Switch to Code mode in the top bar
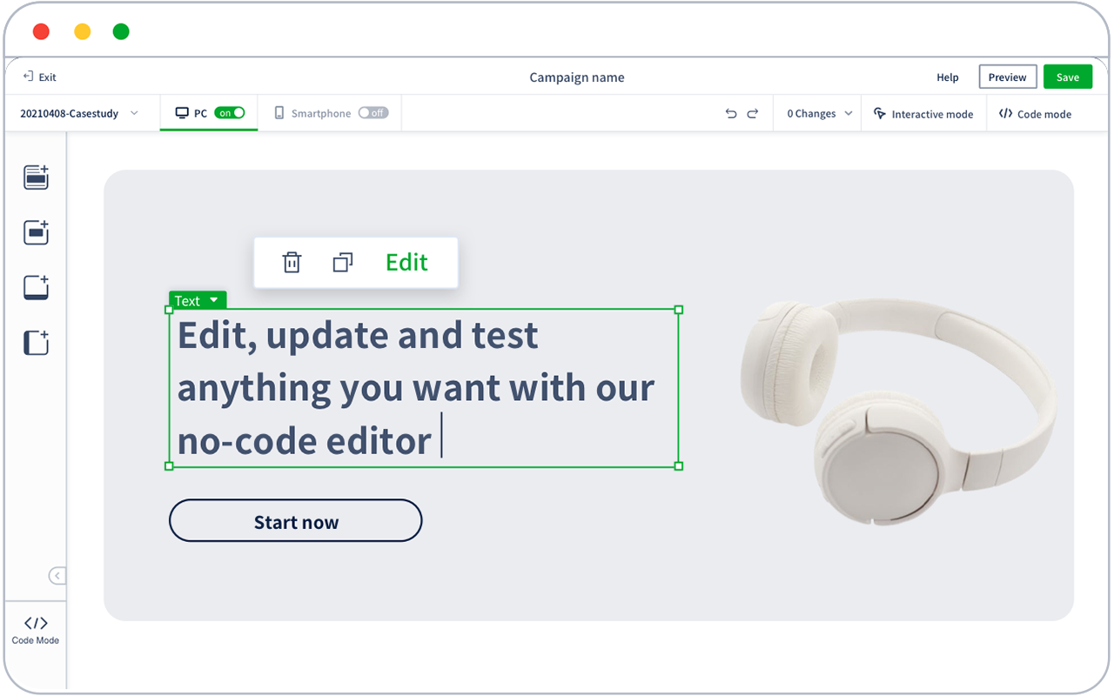The height and width of the screenshot is (696, 1114). pos(1035,114)
